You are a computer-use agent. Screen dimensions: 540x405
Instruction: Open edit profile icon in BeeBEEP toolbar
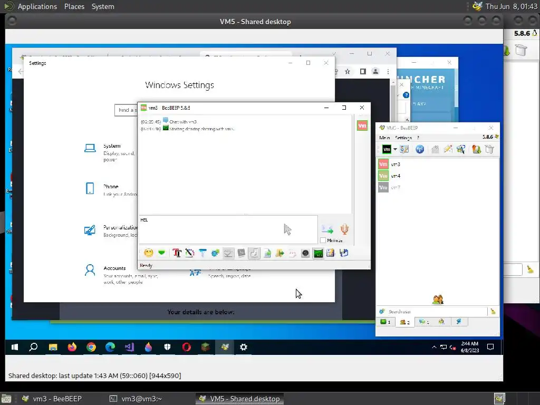point(404,149)
